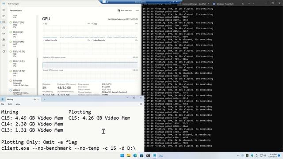This screenshot has height=159, width=283.
Task: Close the Windows PowerShell tab
Action: (243, 4)
